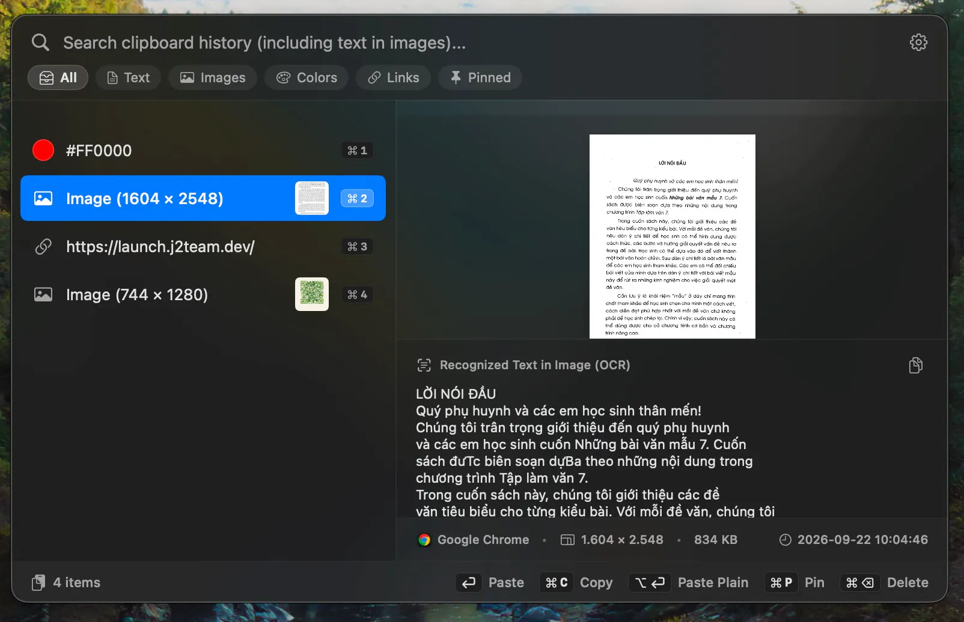Copy recognized OCR text with the copy icon
The image size is (964, 622).
coord(915,365)
